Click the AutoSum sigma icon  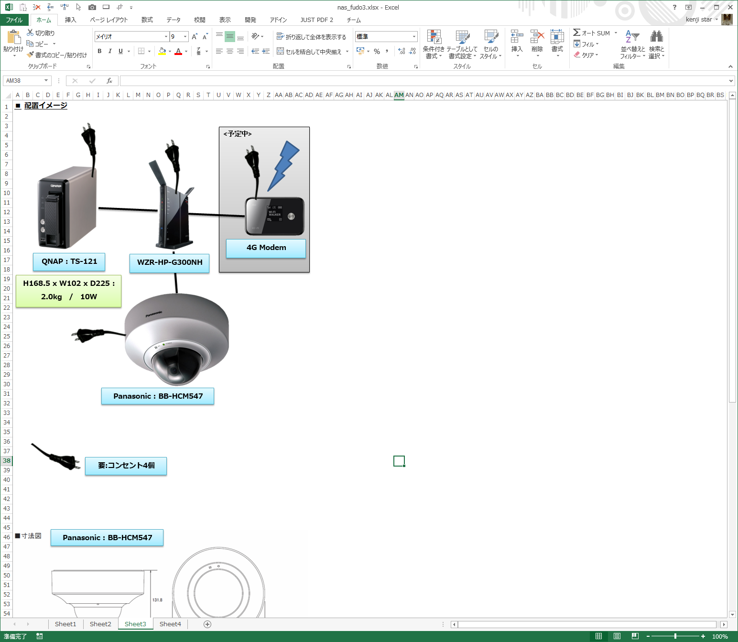(x=577, y=33)
